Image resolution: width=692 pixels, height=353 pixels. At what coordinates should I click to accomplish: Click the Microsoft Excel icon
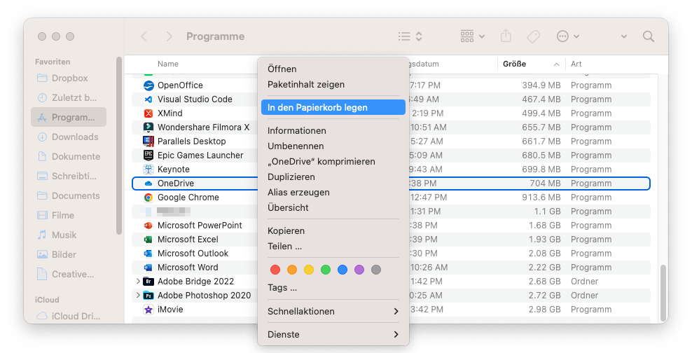[148, 240]
